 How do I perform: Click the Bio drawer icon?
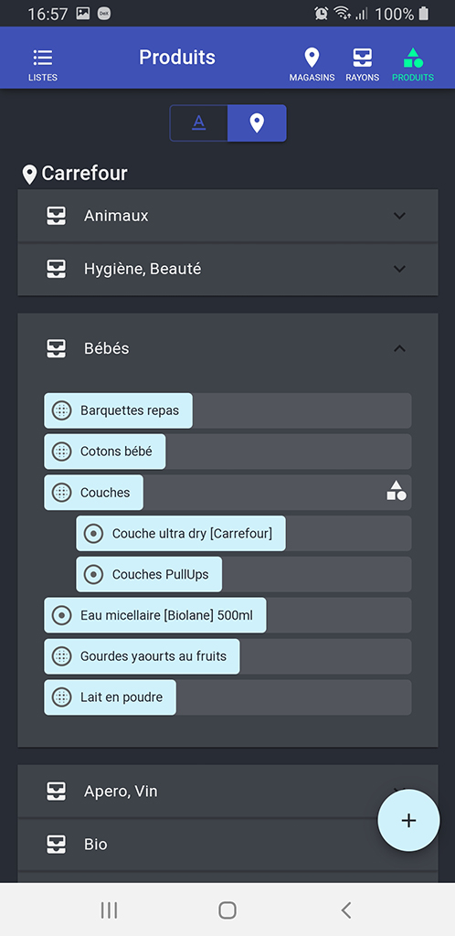pos(57,844)
